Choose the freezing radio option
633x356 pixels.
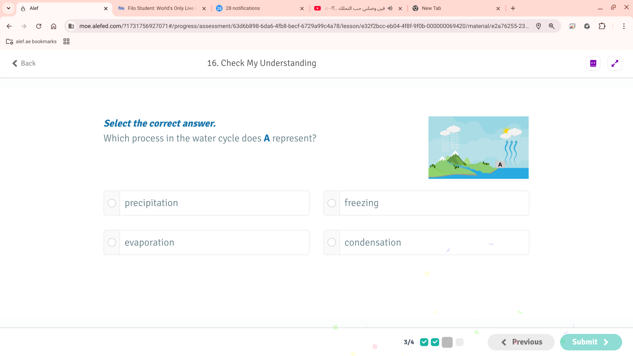pos(332,203)
